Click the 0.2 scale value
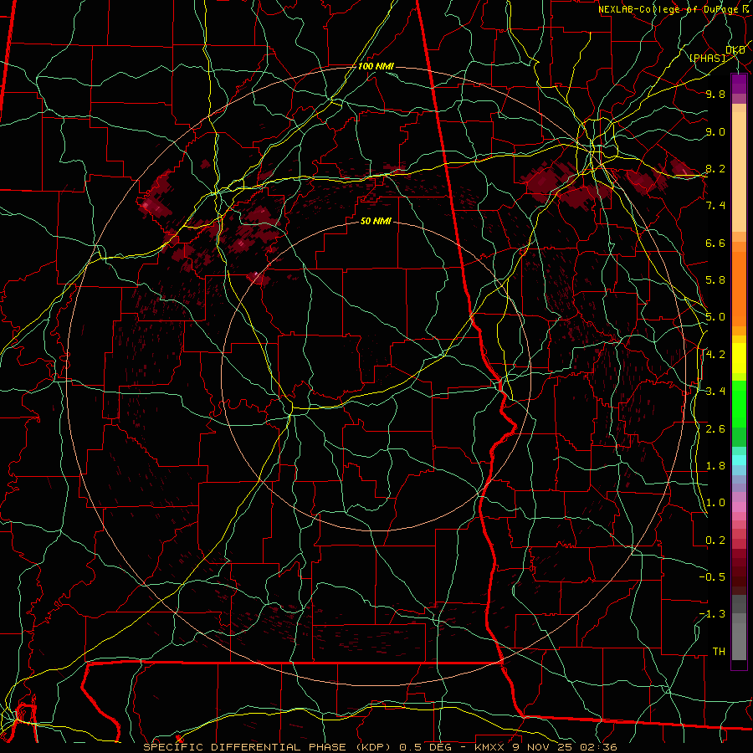The height and width of the screenshot is (753, 753). 715,540
